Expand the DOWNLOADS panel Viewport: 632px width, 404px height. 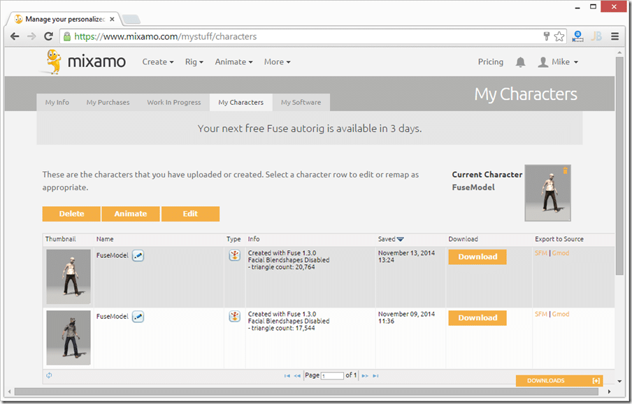[559, 381]
